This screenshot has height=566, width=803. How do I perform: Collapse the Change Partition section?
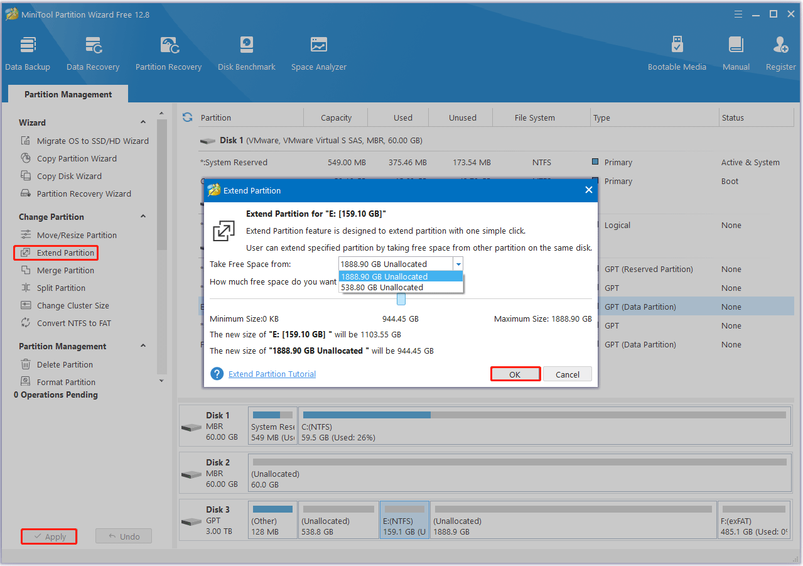[143, 217]
